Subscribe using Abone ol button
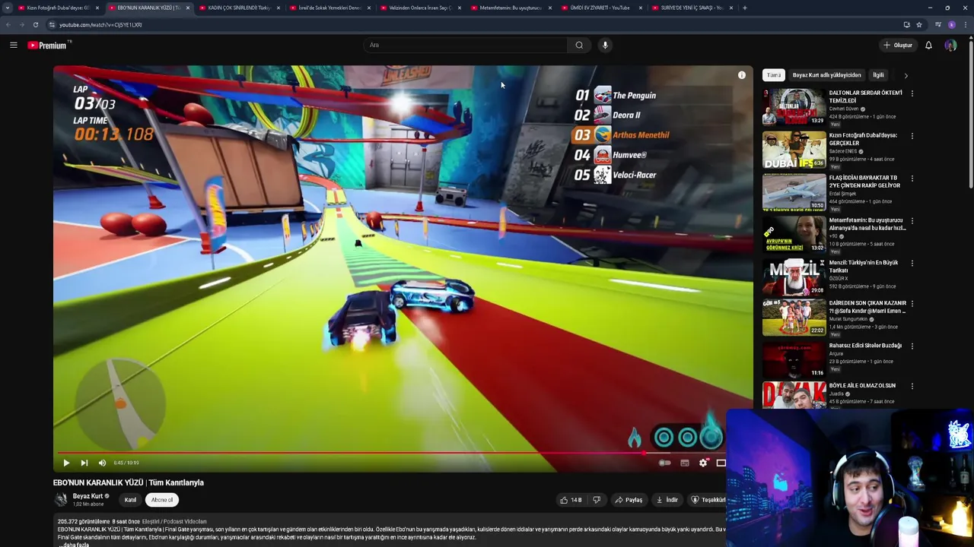974x547 pixels. (162, 500)
